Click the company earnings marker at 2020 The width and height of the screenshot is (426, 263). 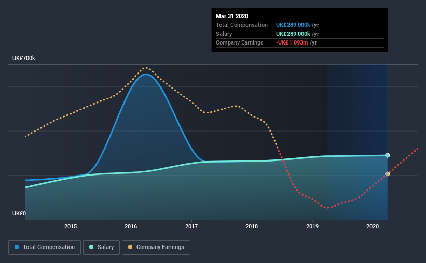(388, 174)
